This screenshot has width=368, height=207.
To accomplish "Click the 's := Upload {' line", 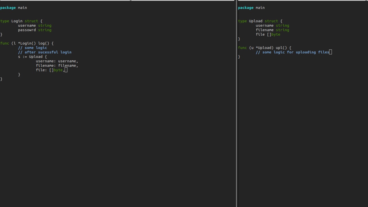I will click(32, 57).
